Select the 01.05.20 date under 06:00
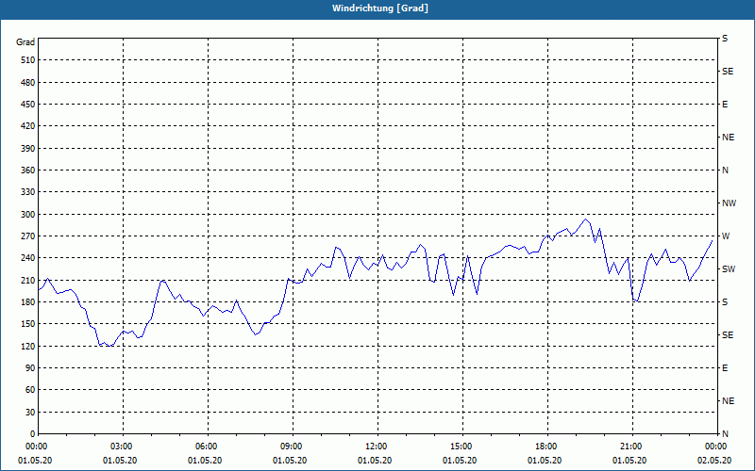 click(x=205, y=461)
